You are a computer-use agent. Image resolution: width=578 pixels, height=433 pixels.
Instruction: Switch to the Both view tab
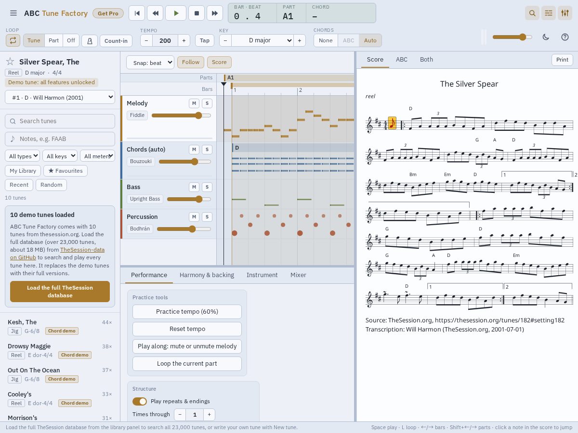click(426, 60)
